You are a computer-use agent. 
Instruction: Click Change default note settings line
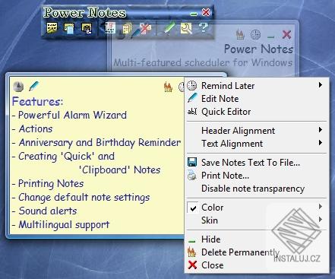[x=81, y=198]
